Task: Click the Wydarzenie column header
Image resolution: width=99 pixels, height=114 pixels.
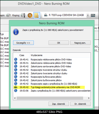Action: 37,55
